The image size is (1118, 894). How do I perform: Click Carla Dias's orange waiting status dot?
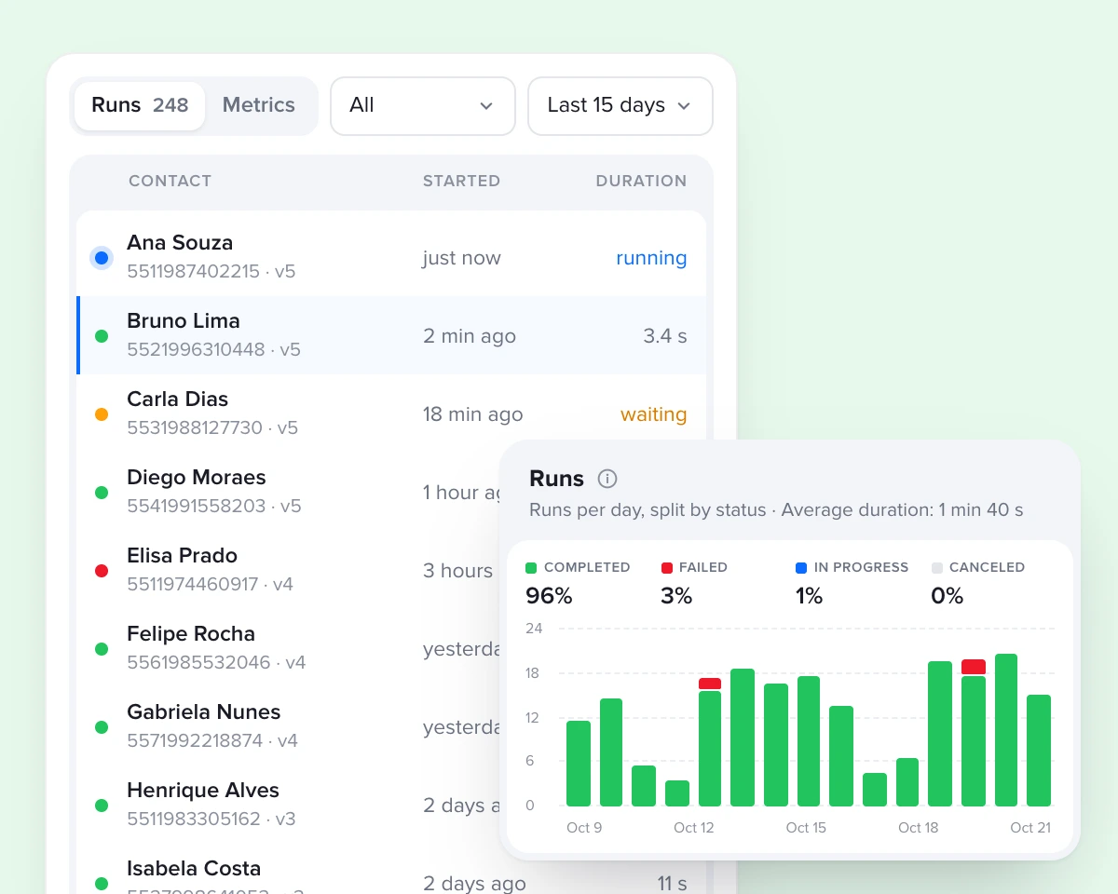pos(102,414)
